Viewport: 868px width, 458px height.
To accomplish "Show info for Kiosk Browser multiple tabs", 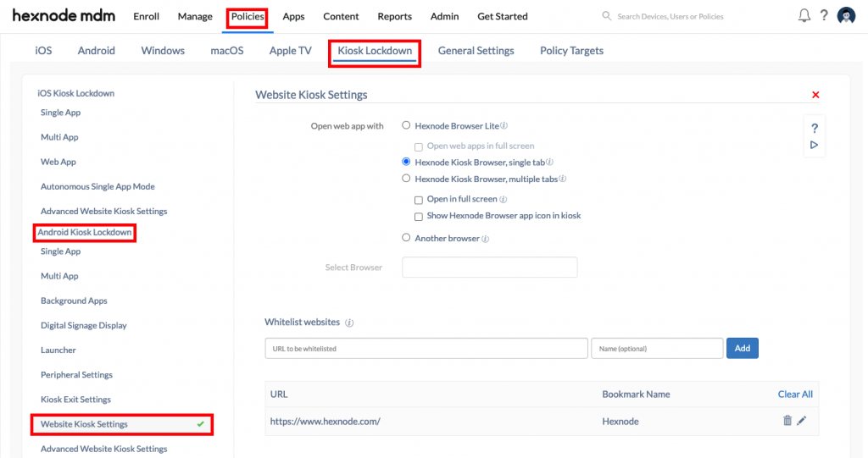I will (563, 179).
